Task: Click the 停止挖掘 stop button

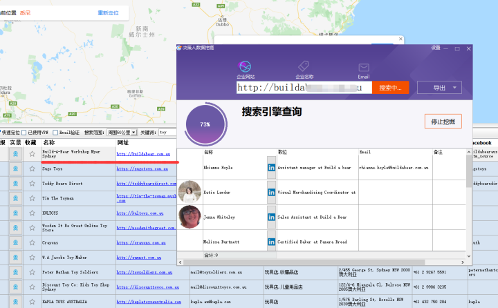Action: [443, 122]
